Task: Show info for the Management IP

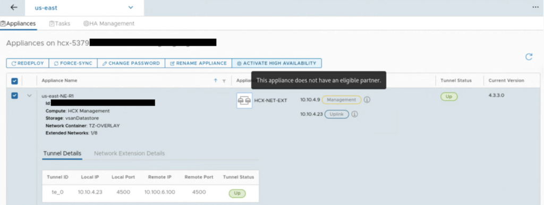Action: pos(367,100)
